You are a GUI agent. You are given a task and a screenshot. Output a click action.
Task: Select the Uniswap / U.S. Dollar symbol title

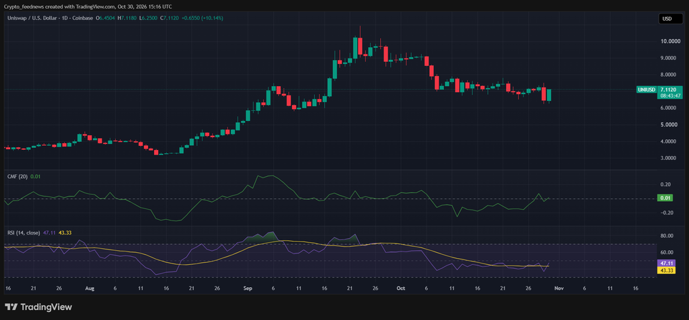tap(32, 18)
